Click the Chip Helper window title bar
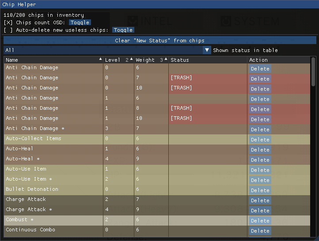Screen dimensions: 319x241 (159, 4)
